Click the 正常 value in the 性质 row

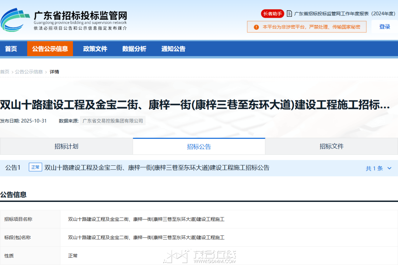coord(73,256)
